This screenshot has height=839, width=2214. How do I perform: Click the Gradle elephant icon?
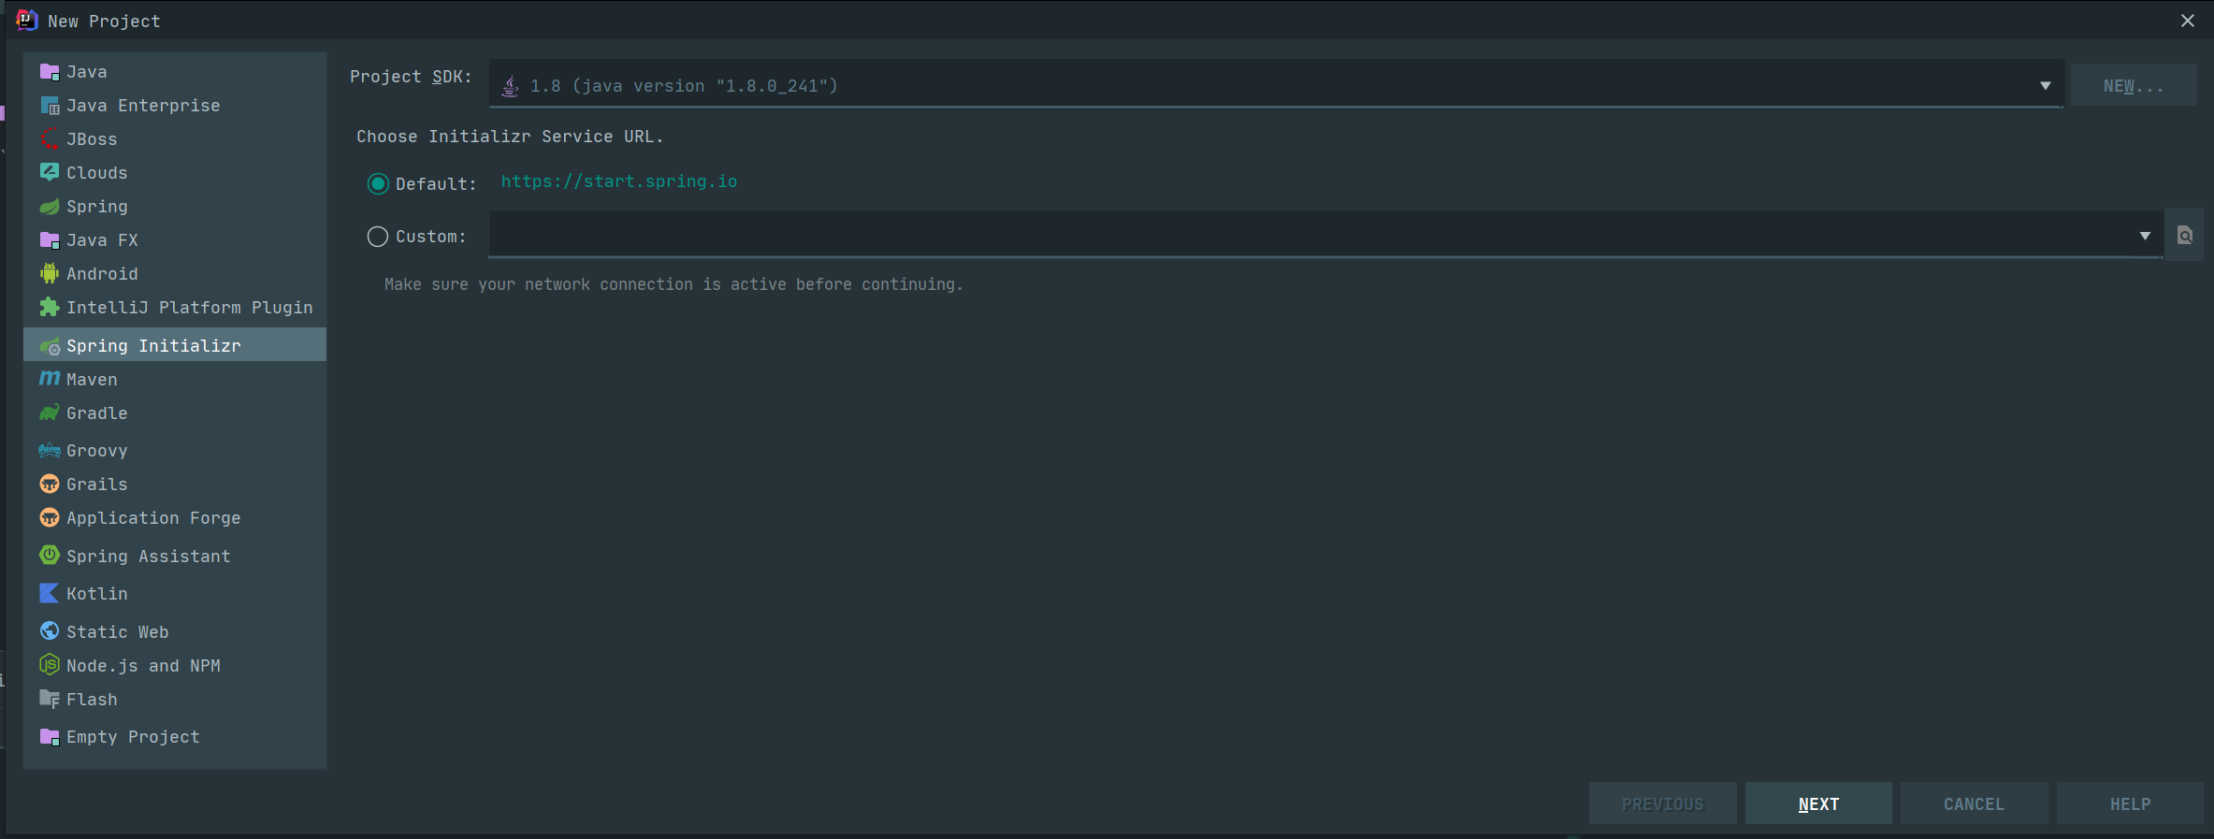pos(50,412)
